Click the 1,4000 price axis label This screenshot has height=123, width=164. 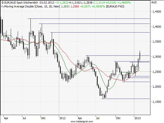157,27
